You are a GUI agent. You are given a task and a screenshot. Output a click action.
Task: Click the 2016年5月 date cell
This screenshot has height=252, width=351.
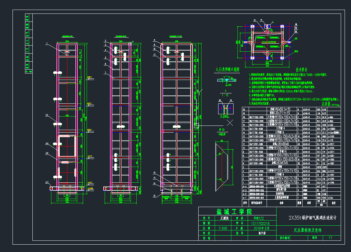(262, 228)
